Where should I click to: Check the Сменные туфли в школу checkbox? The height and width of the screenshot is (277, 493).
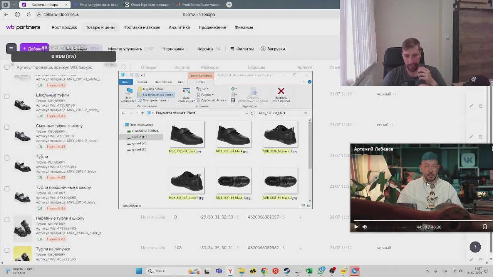(7, 127)
